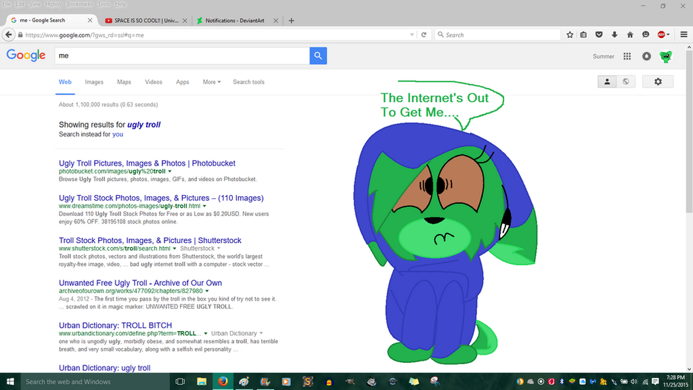This screenshot has width=693, height=390.
Task: Expand options arrow for photobucket.com result
Action: 170,171
